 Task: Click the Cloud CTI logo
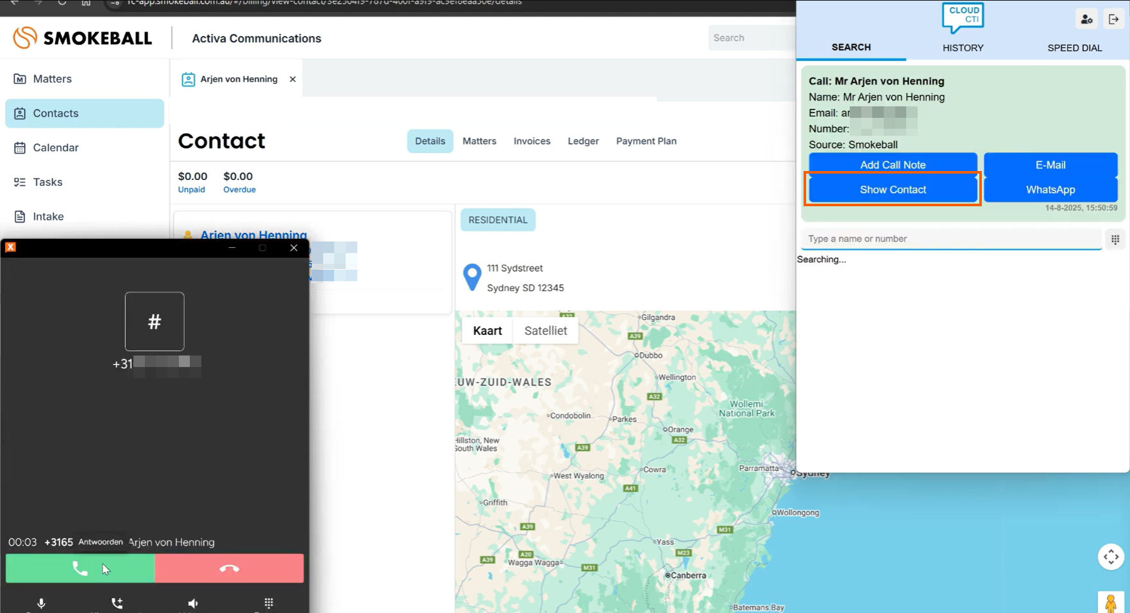(963, 17)
